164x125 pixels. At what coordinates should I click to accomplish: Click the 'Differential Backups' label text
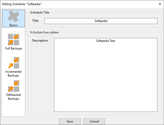point(14,97)
